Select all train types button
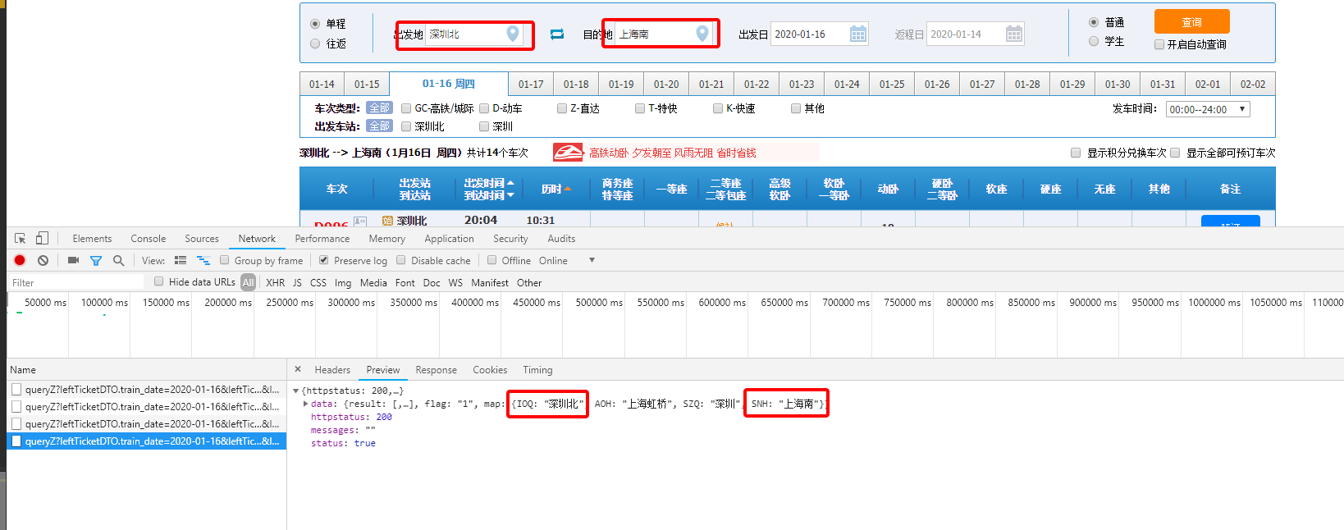The width and height of the screenshot is (1344, 530). tap(379, 107)
